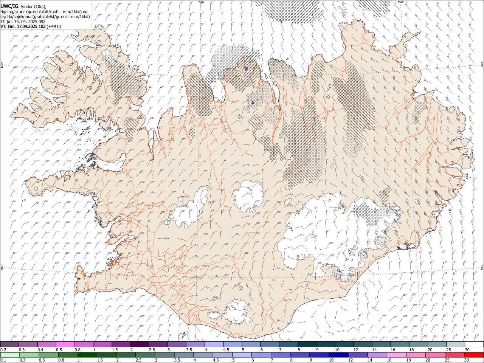Click the dark teal swatch labeled 8 in the snow row
Screen dimensions: 484x363
click(307, 344)
